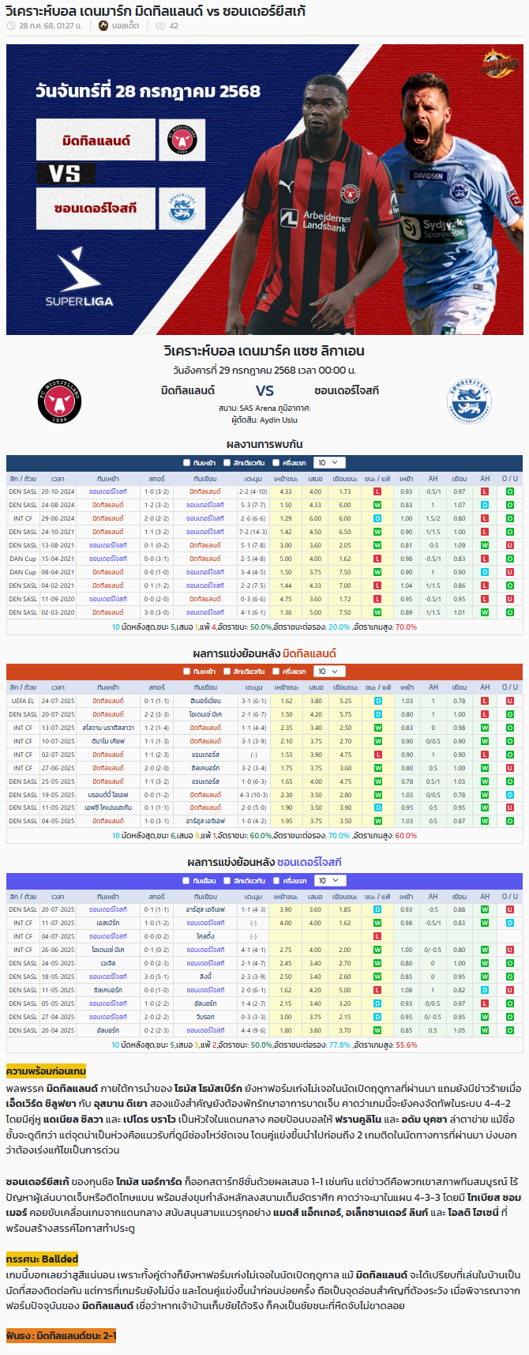529x1355 pixels.
Task: Click away team โอเดนเซ่ บีเค in Midtjylland 20-07-2025 row
Action: pos(205,714)
